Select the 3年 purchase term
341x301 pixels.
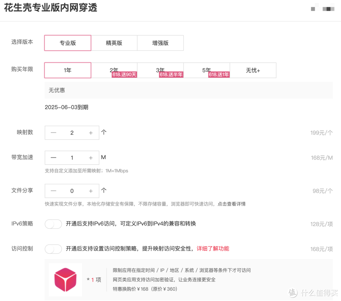(160, 70)
